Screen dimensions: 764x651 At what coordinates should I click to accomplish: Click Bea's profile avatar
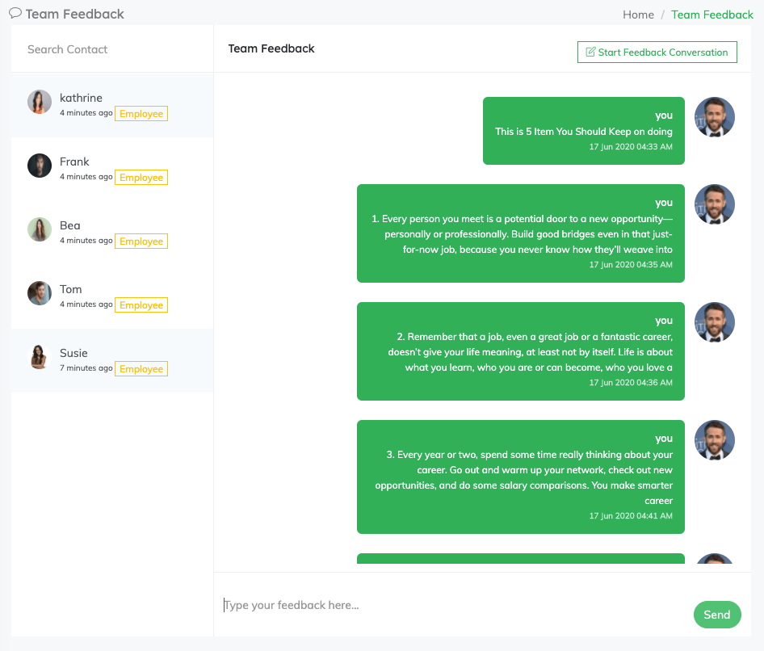(x=40, y=229)
